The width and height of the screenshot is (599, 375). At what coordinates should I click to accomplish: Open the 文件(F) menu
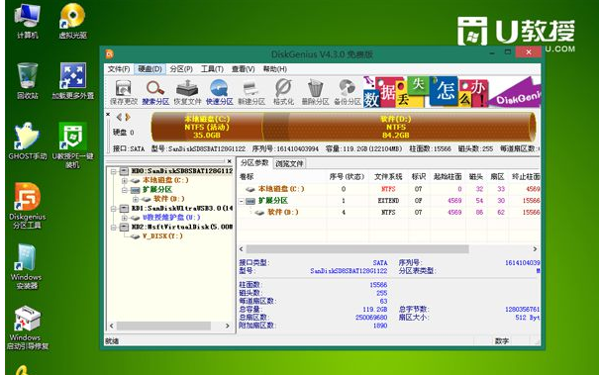click(x=119, y=69)
